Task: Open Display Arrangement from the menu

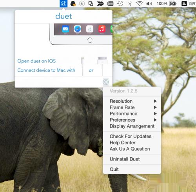Action: (x=132, y=126)
